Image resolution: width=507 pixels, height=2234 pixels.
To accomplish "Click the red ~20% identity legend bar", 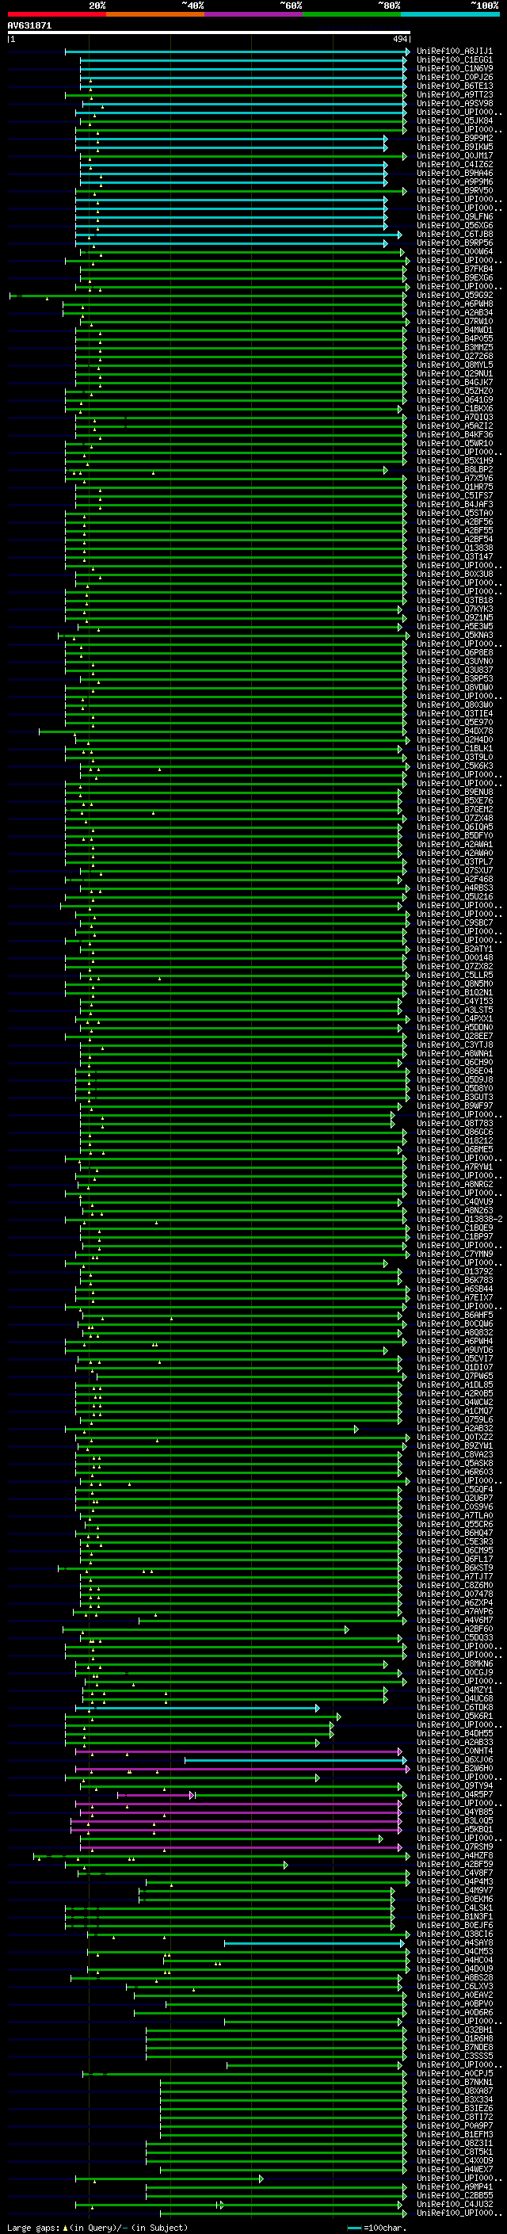I will click(57, 14).
